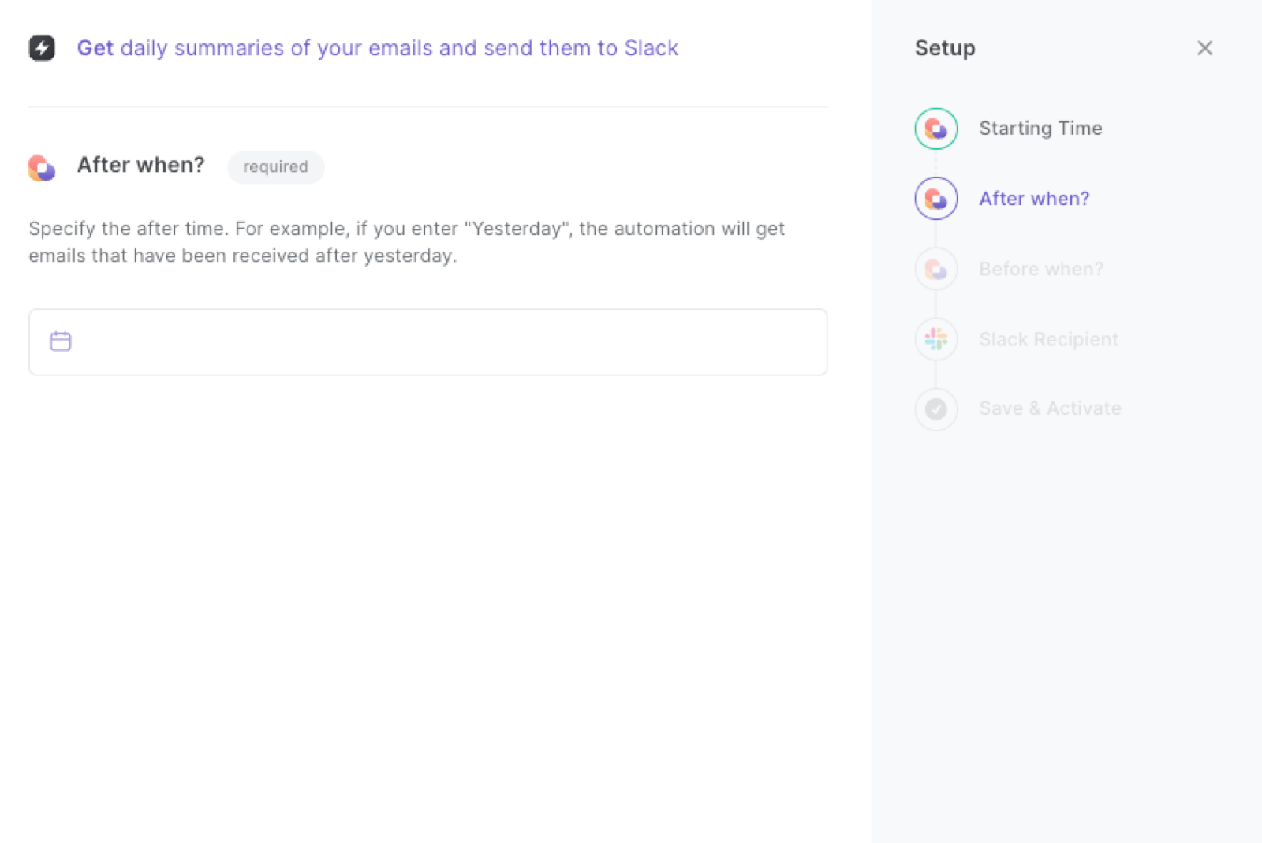Click the Setup panel heading
The width and height of the screenshot is (1262, 843).
[945, 48]
